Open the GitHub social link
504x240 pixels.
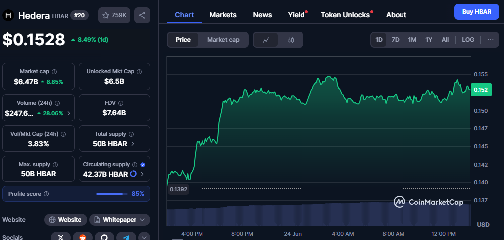pyautogui.click(x=104, y=237)
